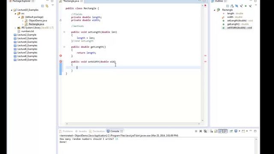Open the Problems tab
This screenshot has width=274, height=154.
[66, 131]
